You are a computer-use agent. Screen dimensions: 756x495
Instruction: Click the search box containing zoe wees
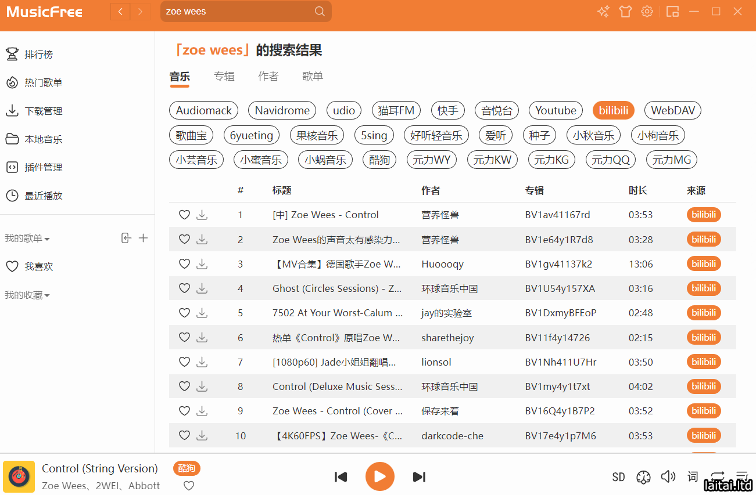[238, 12]
